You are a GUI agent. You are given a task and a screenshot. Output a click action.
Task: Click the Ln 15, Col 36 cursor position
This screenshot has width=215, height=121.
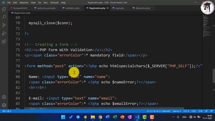[x=158, y=111]
